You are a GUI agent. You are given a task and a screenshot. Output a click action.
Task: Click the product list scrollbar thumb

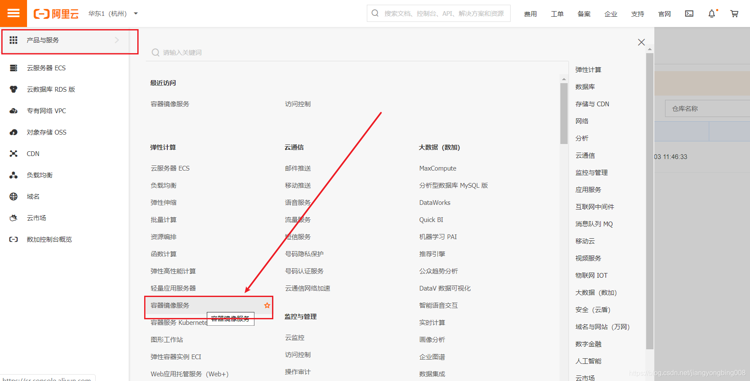point(564,114)
